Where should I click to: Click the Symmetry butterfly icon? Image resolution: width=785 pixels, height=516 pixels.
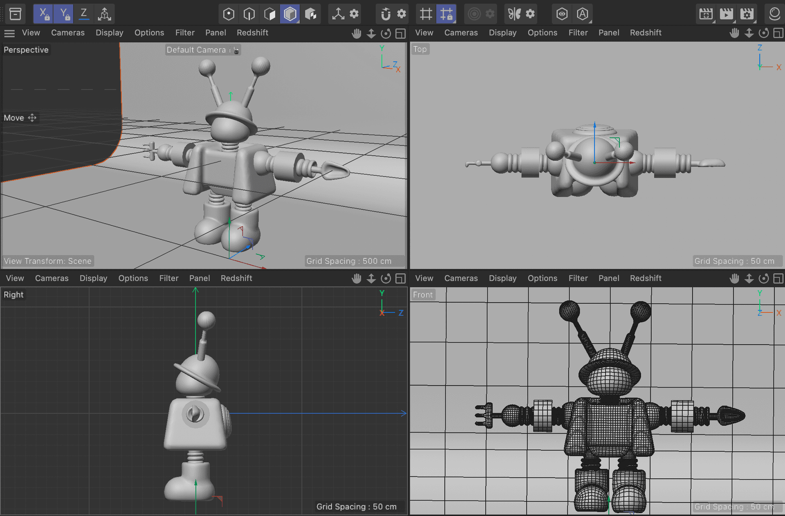click(514, 14)
